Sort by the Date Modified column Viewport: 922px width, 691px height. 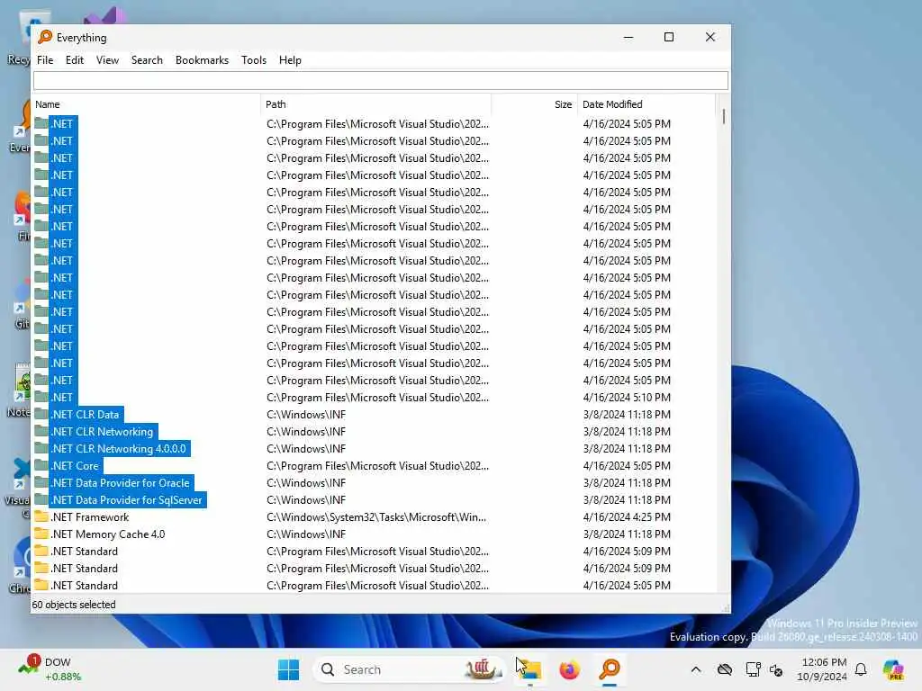coord(646,104)
